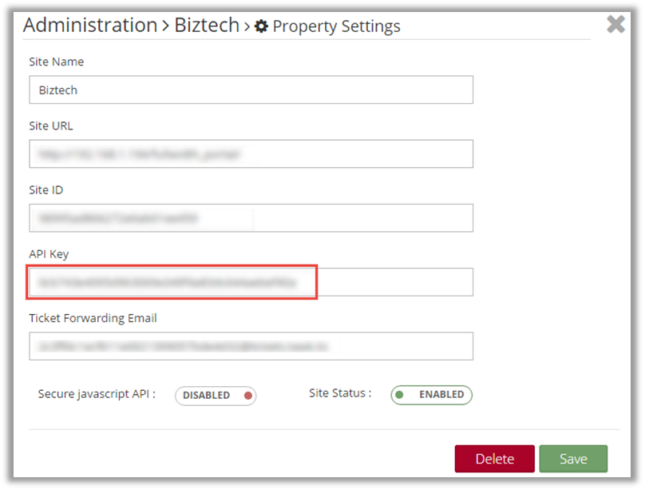Viewport: 645px width, 490px height.
Task: Disable the Site Status toggle
Action: [431, 395]
